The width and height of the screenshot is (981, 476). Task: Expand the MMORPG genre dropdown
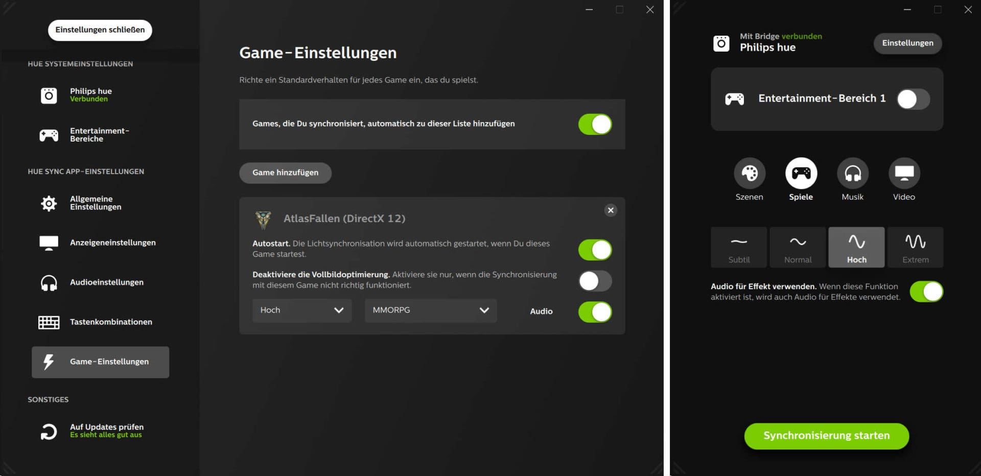coord(430,311)
